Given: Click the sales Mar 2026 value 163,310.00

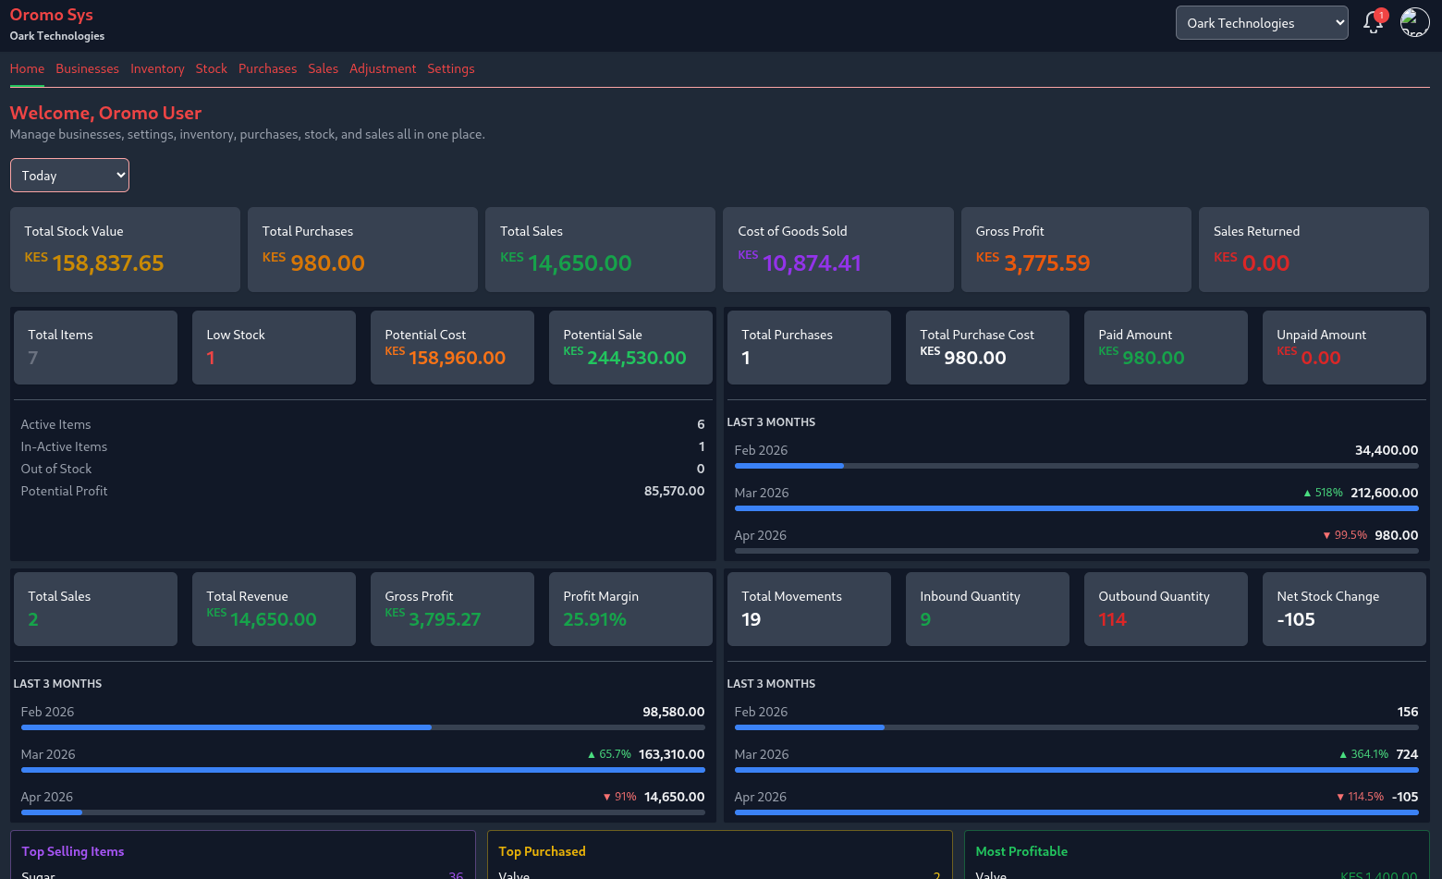Looking at the screenshot, I should coord(672,754).
